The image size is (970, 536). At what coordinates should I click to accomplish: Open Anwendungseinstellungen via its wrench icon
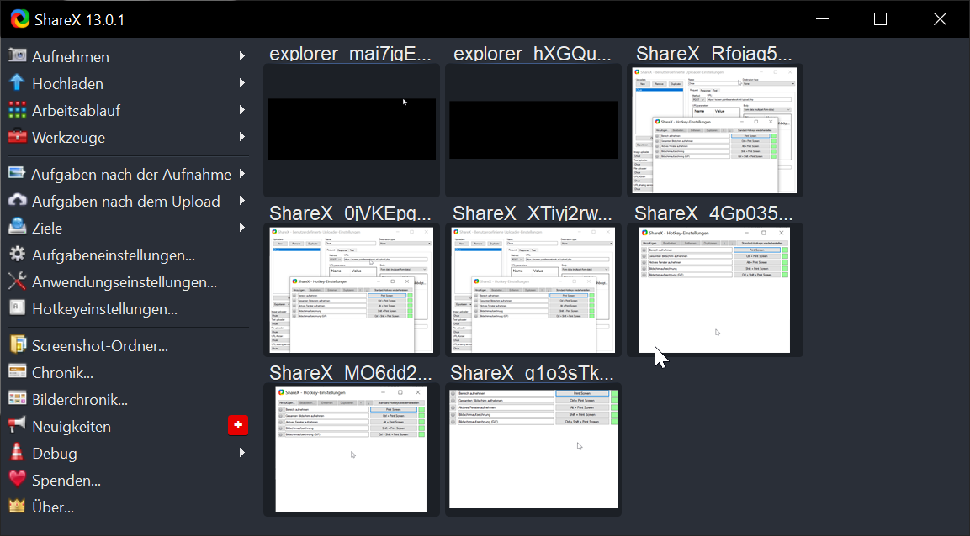coord(18,281)
